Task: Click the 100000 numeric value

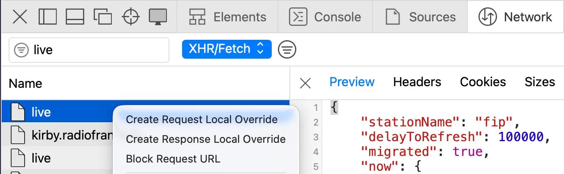Action: 521,137
